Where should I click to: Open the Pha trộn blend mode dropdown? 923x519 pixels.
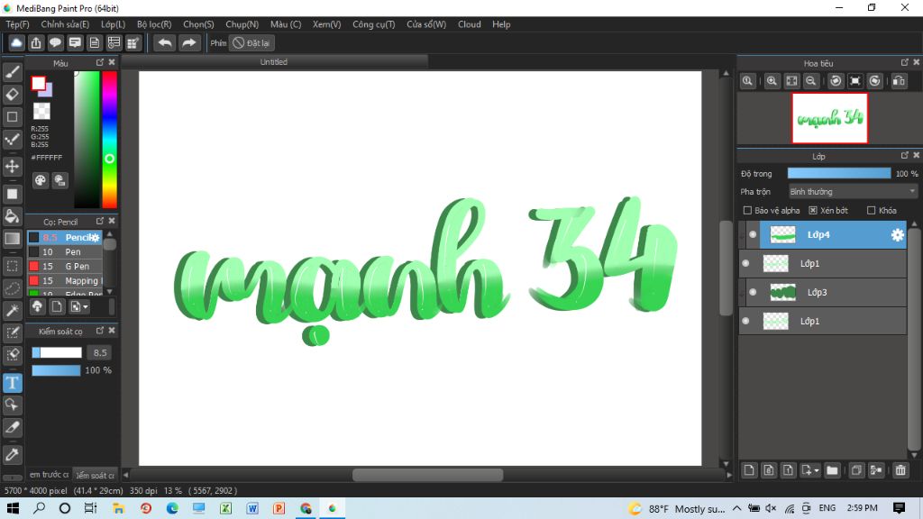tap(853, 192)
